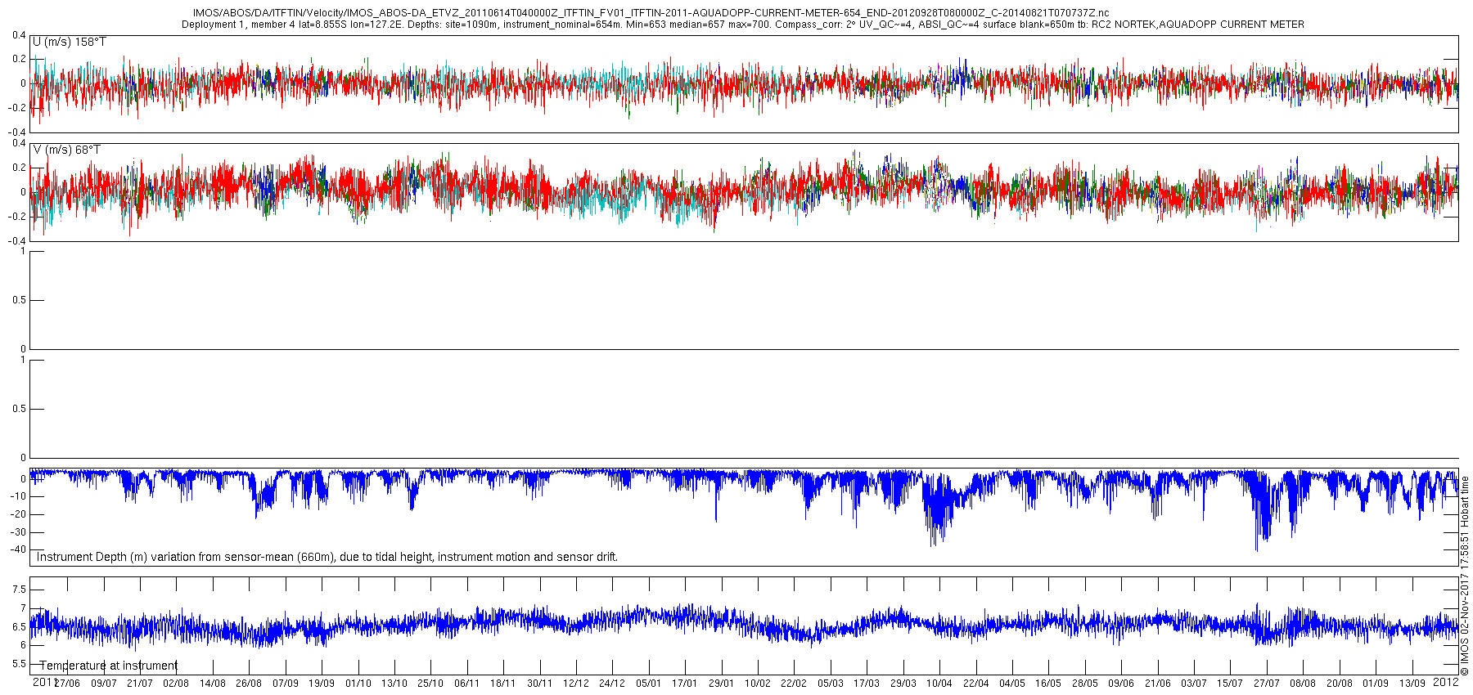This screenshot has width=1473, height=695.
Task: Click the '01/09' date tick label
Action: point(1376,684)
